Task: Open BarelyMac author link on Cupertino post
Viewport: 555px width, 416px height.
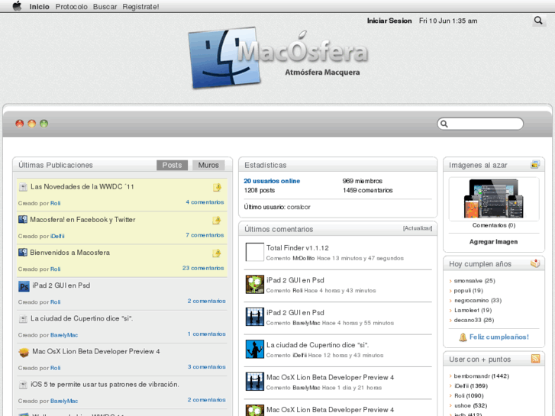Action: click(x=64, y=335)
